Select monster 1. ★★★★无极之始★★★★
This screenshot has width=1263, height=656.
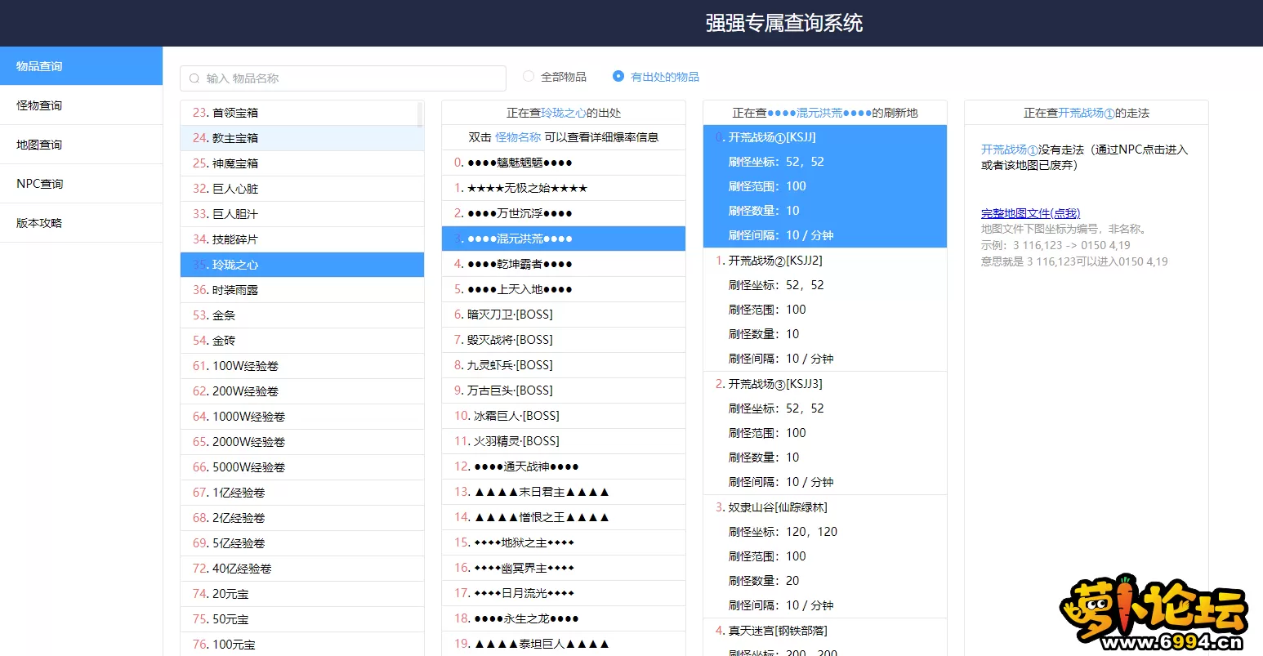click(564, 188)
